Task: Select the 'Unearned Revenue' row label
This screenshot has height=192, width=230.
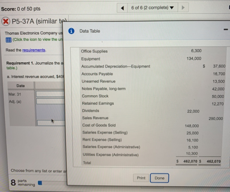Action: 99,81
